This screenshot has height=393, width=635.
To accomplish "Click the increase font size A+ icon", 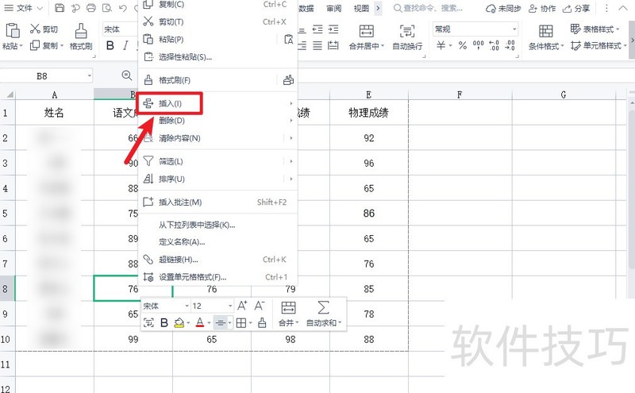I will tap(242, 306).
